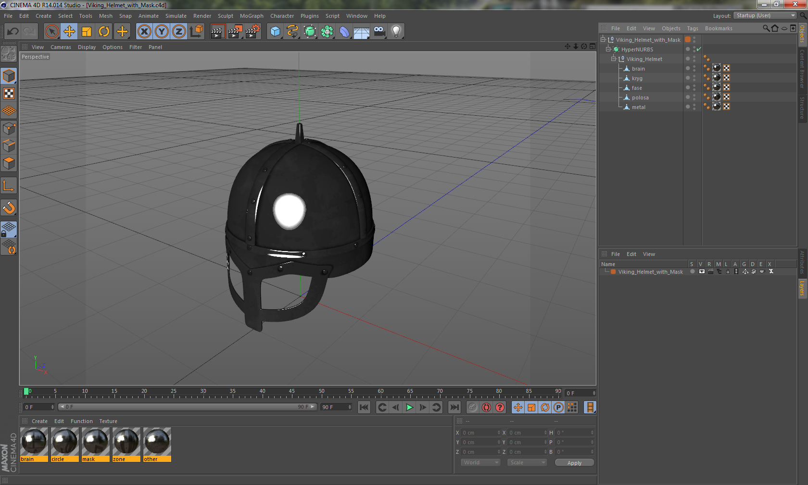The image size is (808, 485).
Task: Collapse the Viking_Helmet_with_Mask tree node
Action: coord(603,39)
